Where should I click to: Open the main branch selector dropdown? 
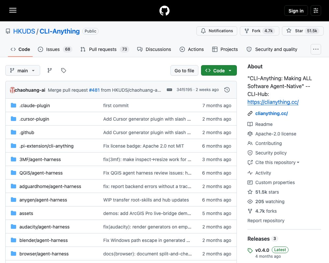coord(23,70)
